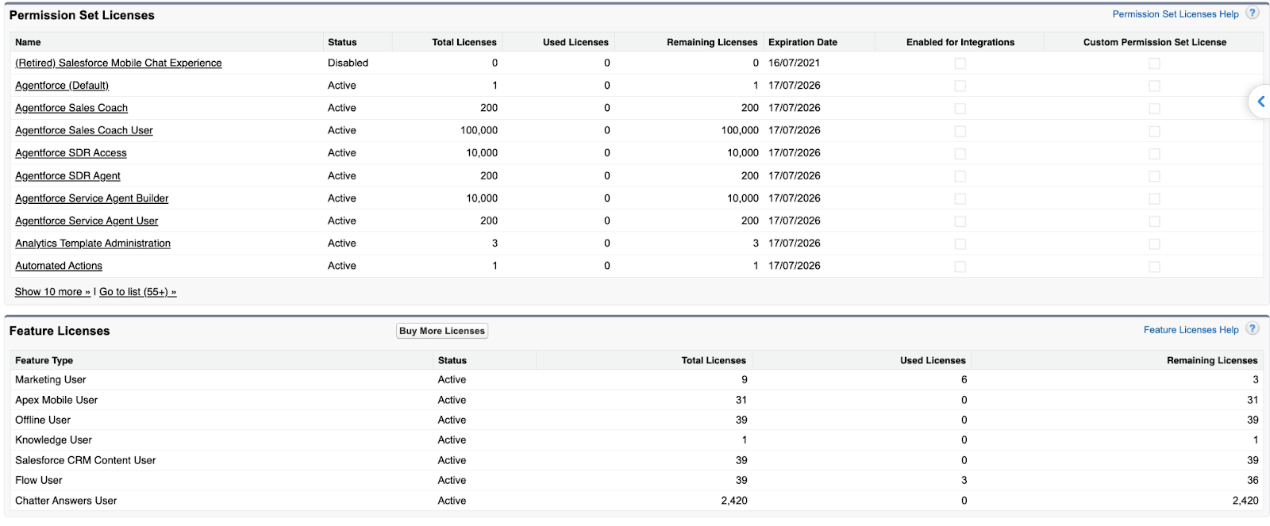Image resolution: width=1270 pixels, height=526 pixels.
Task: Click the Name column header in Permission Set Licenses
Action: [28, 42]
